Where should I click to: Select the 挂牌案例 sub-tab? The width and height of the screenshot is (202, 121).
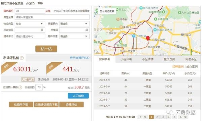pyautogui.click(x=178, y=67)
